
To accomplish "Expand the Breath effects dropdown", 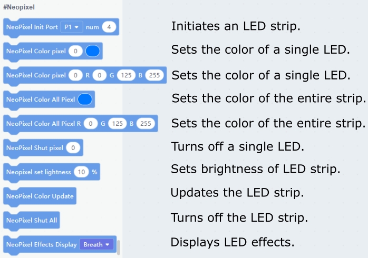I will [96, 244].
